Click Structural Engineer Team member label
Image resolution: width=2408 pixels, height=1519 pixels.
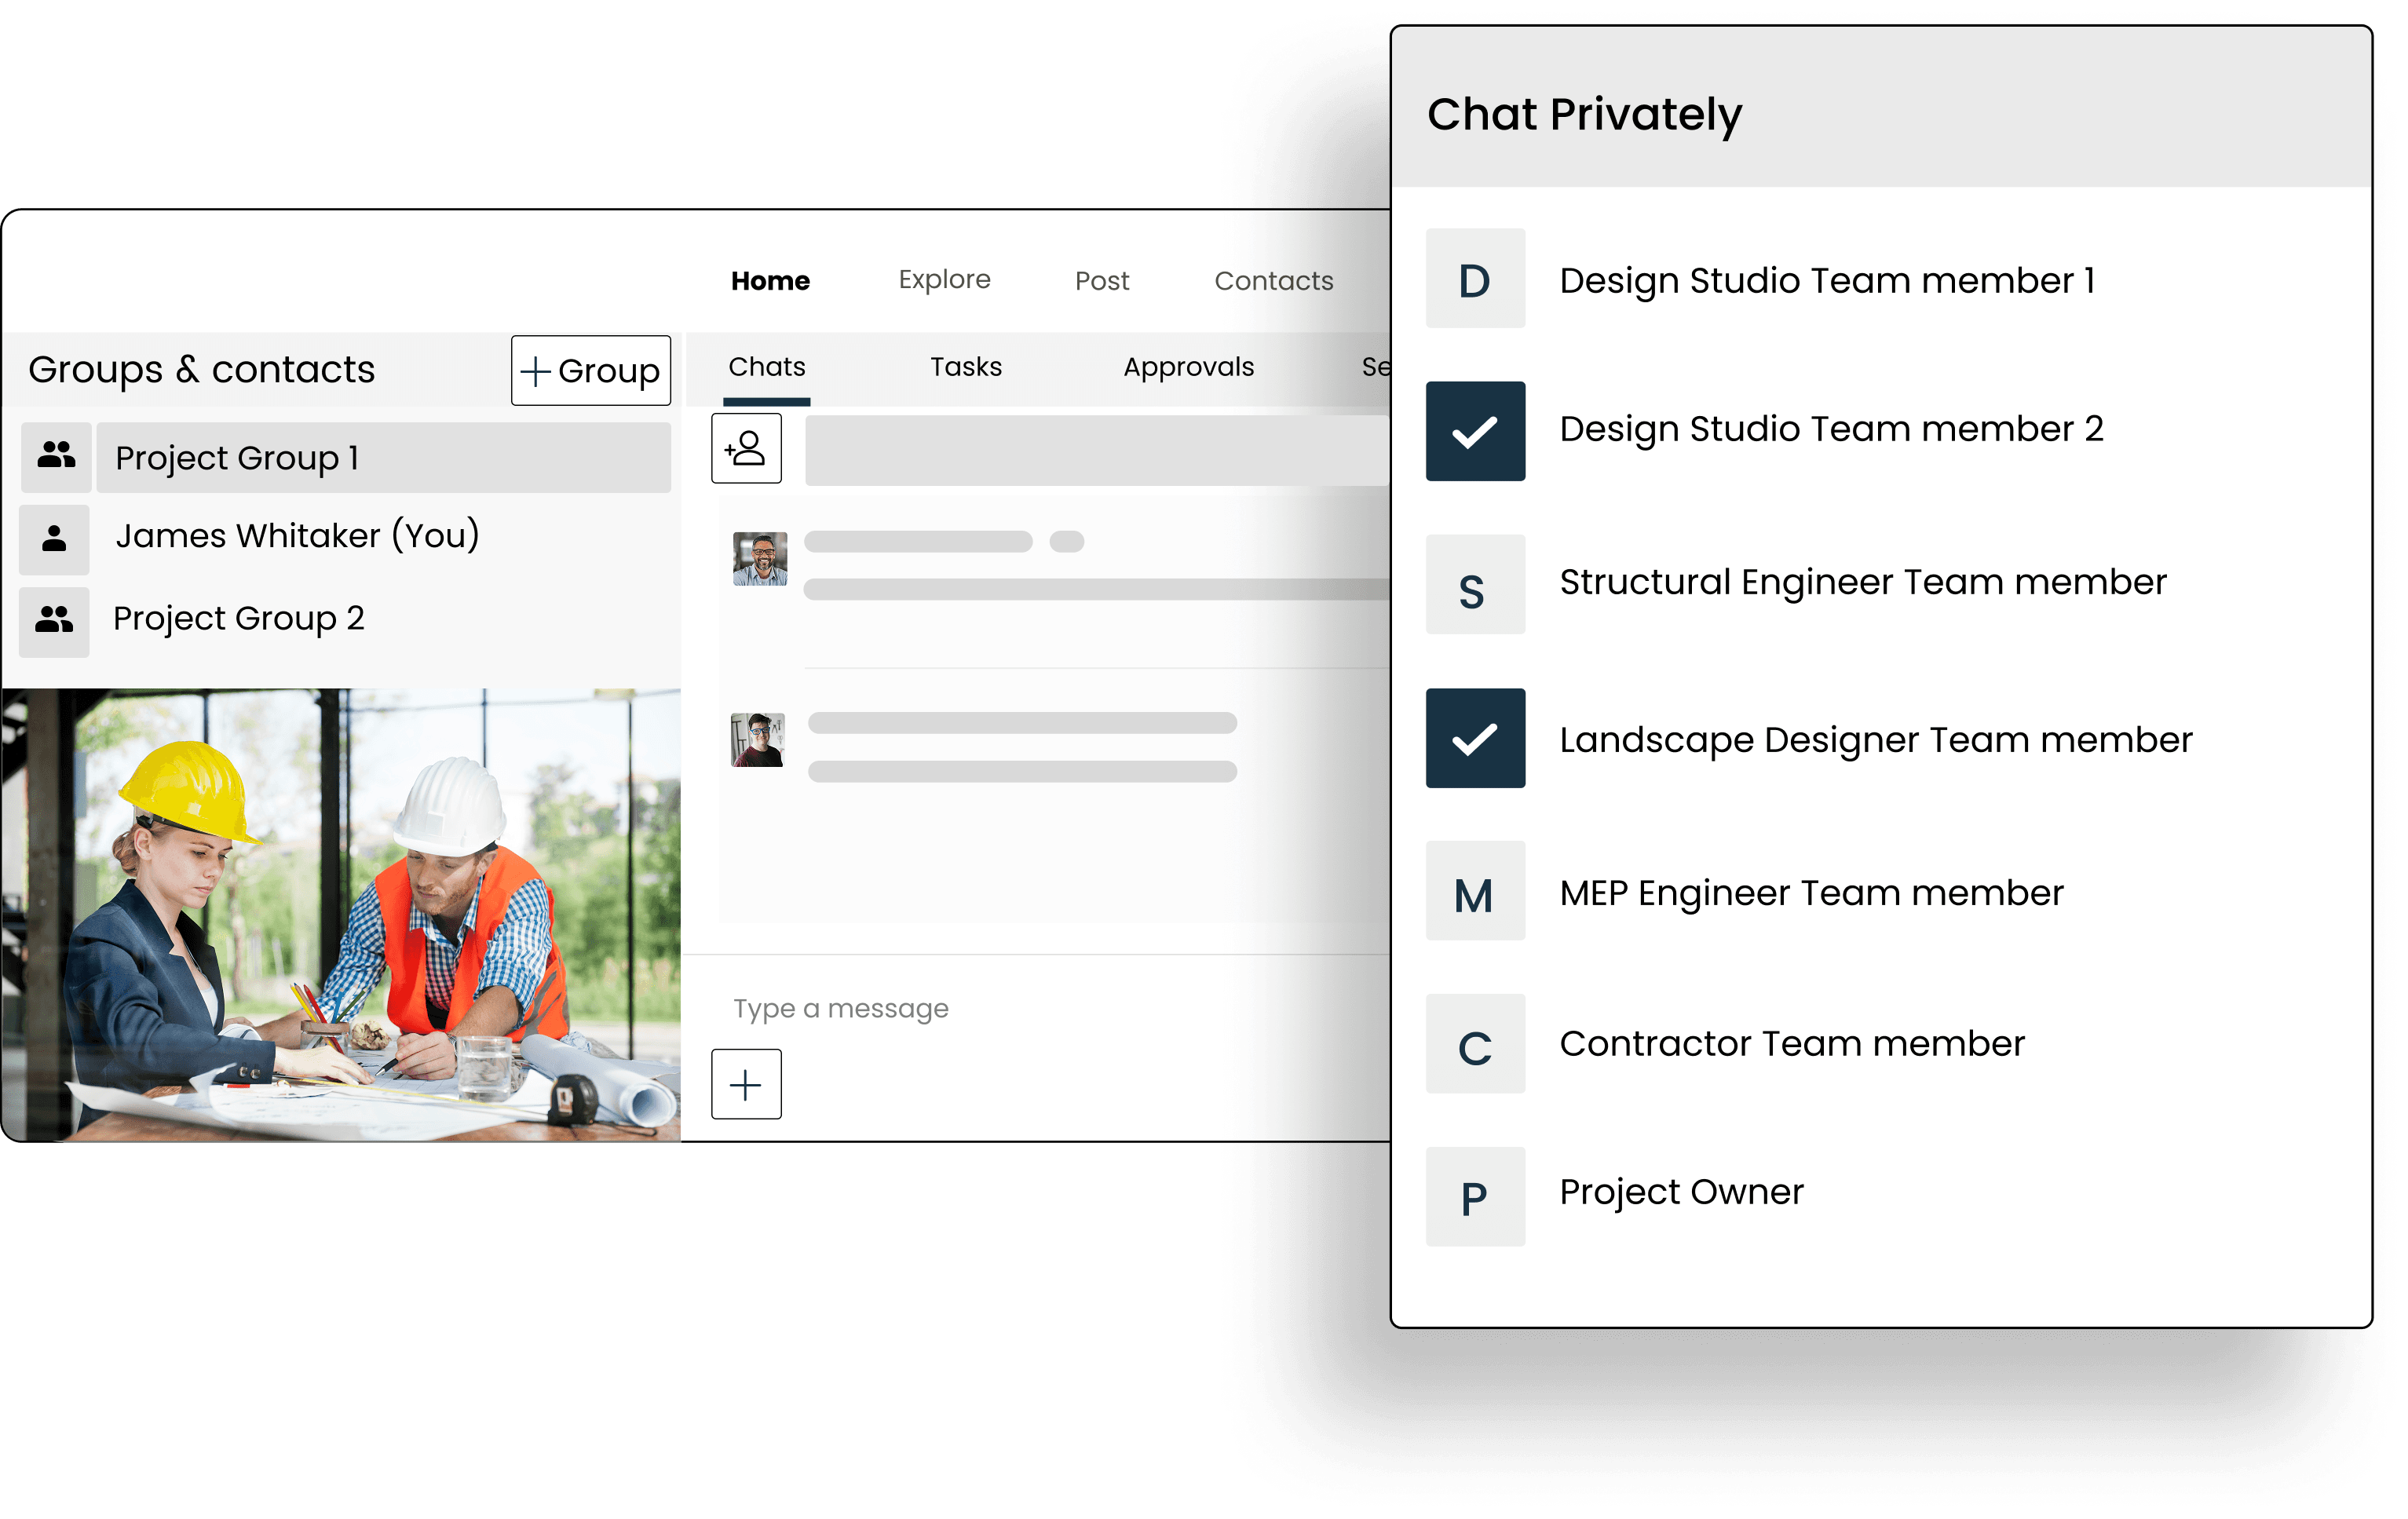[x=1863, y=583]
